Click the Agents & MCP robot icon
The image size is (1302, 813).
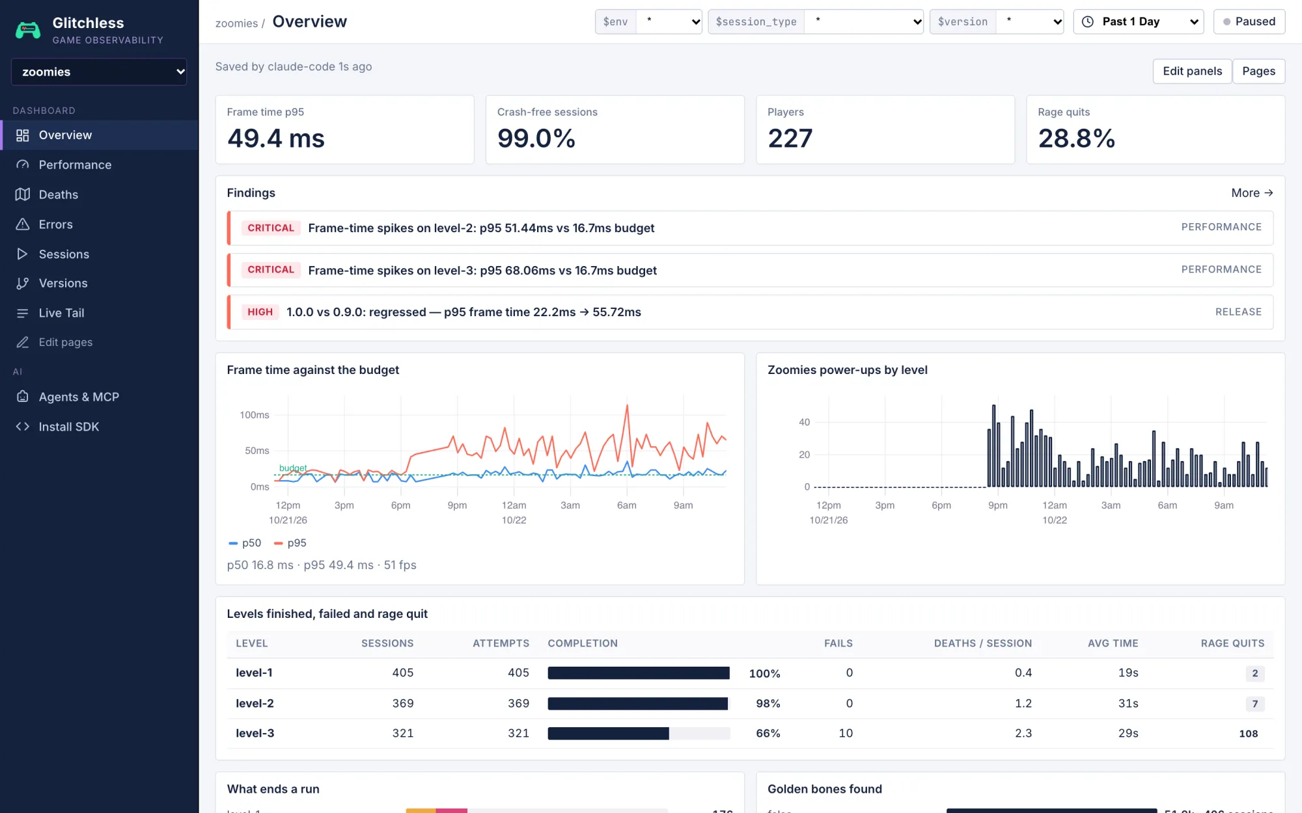[x=23, y=397]
